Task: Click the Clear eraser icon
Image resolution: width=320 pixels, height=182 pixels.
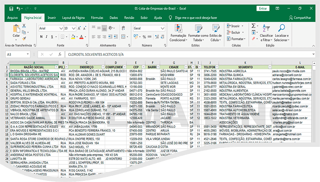Action: point(254,38)
